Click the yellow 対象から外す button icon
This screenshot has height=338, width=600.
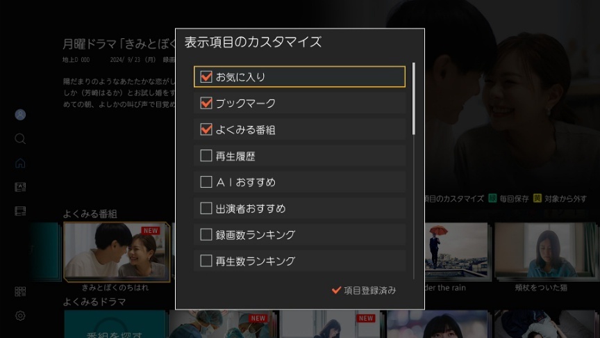[537, 199]
